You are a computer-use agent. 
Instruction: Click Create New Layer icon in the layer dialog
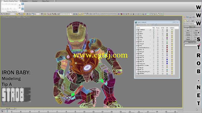137,25
